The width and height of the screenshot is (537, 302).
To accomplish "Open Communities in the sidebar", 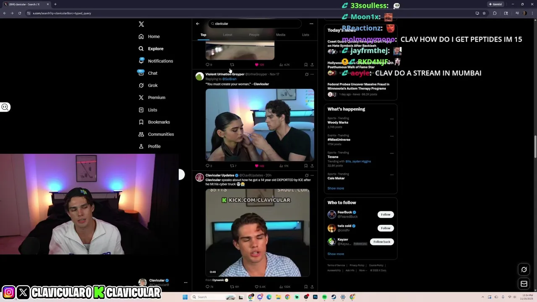I will coord(156,134).
